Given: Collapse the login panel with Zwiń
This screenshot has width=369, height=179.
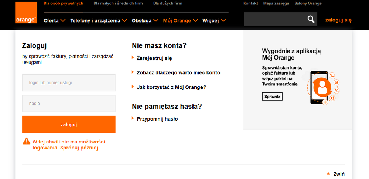Looking at the screenshot, I should pyautogui.click(x=338, y=173).
